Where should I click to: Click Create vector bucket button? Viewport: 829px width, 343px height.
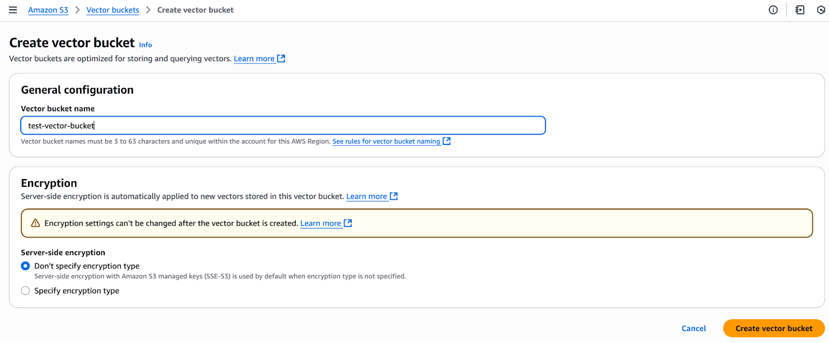coord(774,329)
